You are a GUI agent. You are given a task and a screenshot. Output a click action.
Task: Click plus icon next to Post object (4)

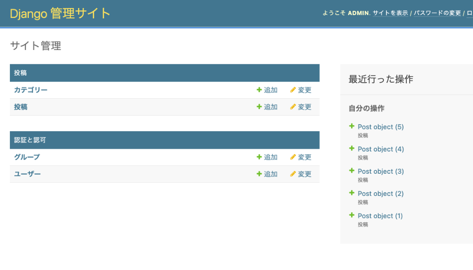351,148
